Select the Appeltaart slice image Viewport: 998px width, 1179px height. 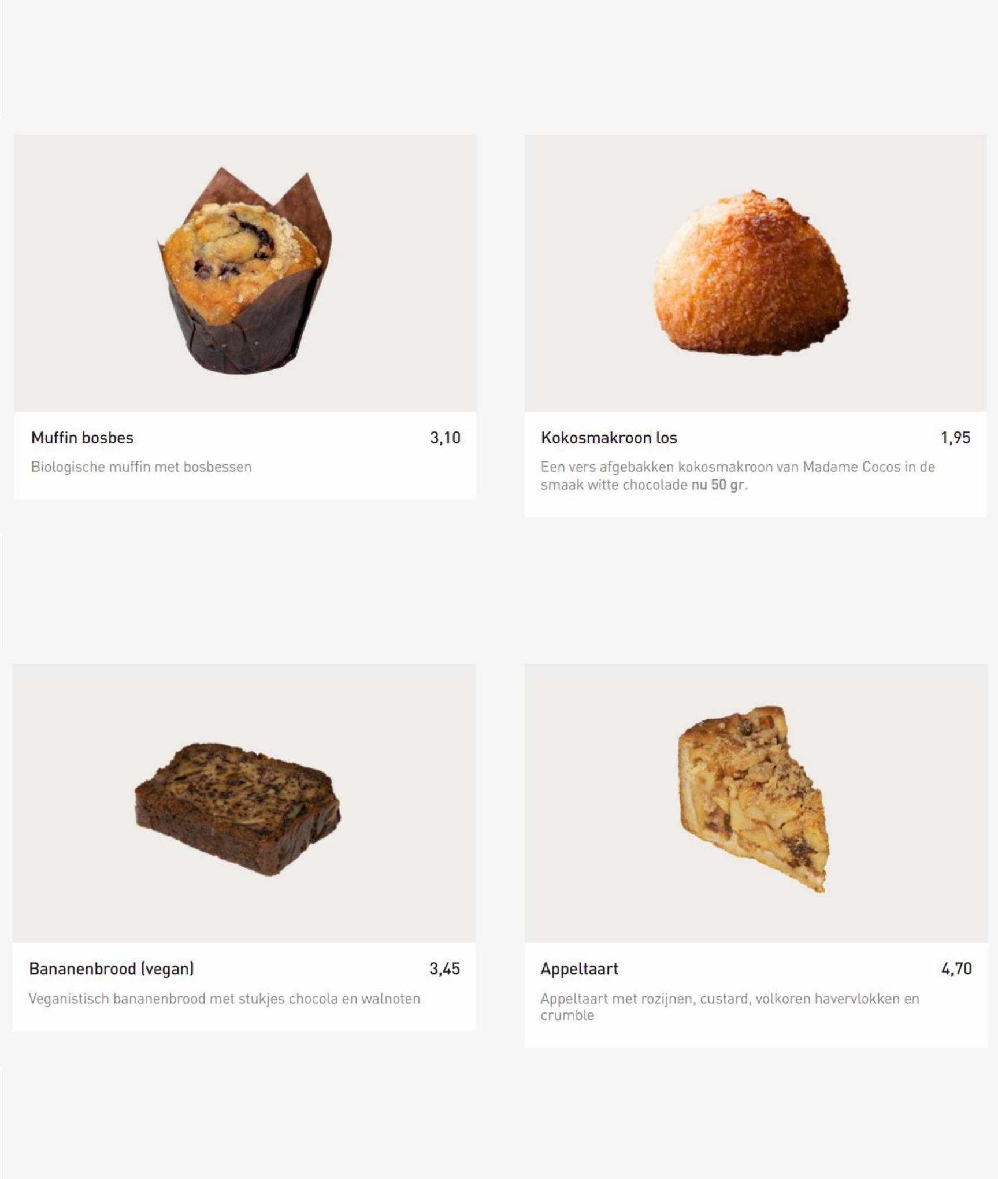pyautogui.click(x=756, y=803)
